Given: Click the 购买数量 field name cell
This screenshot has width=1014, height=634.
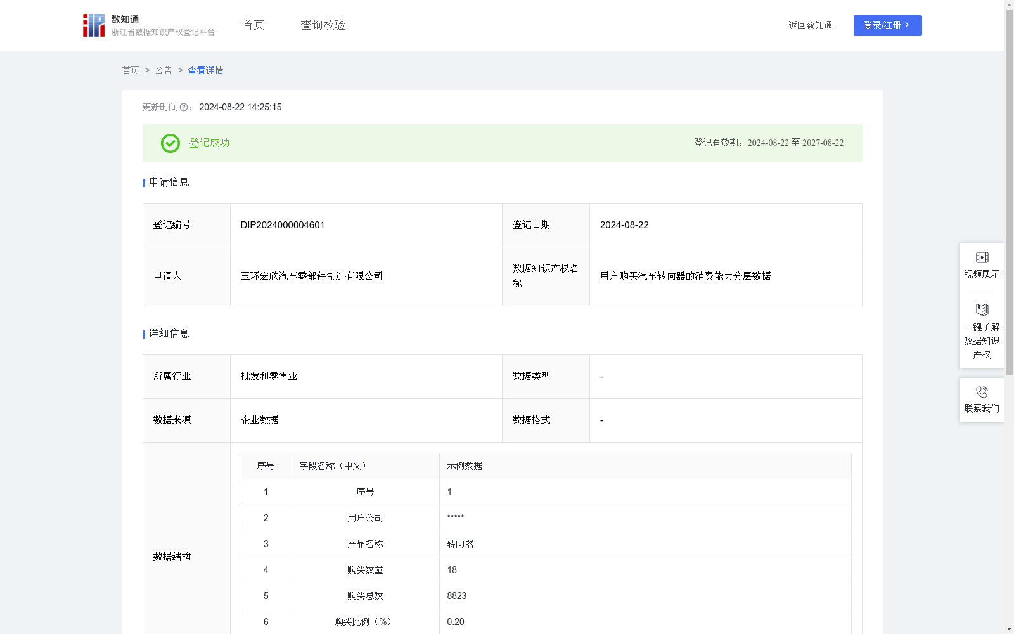Looking at the screenshot, I should [366, 570].
